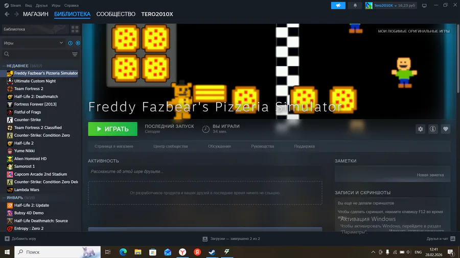Go to МАГАЗИН tab
Screen dimensions: 460x258
(35, 14)
